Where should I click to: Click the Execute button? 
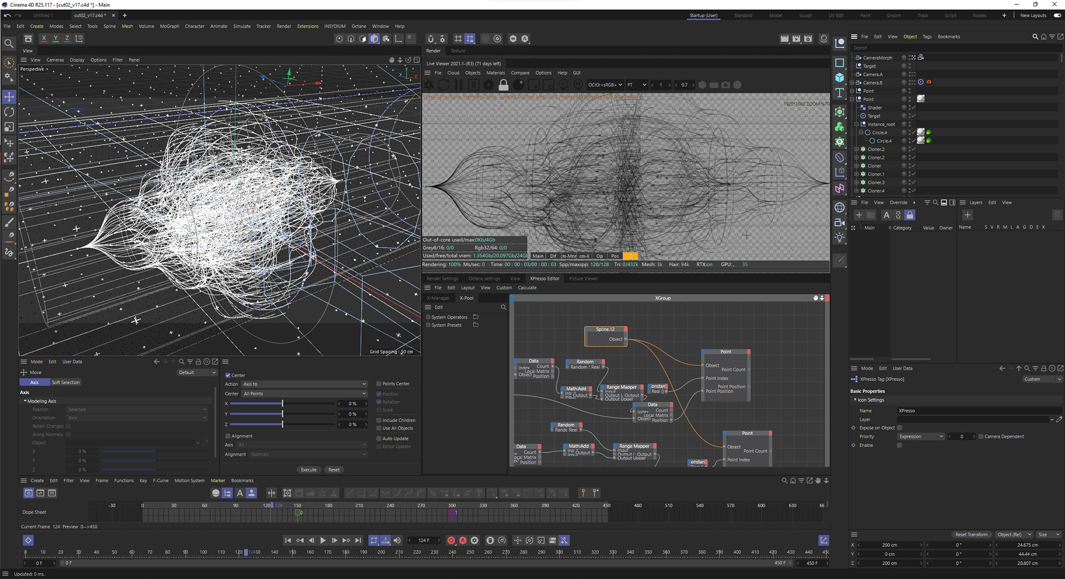click(308, 470)
